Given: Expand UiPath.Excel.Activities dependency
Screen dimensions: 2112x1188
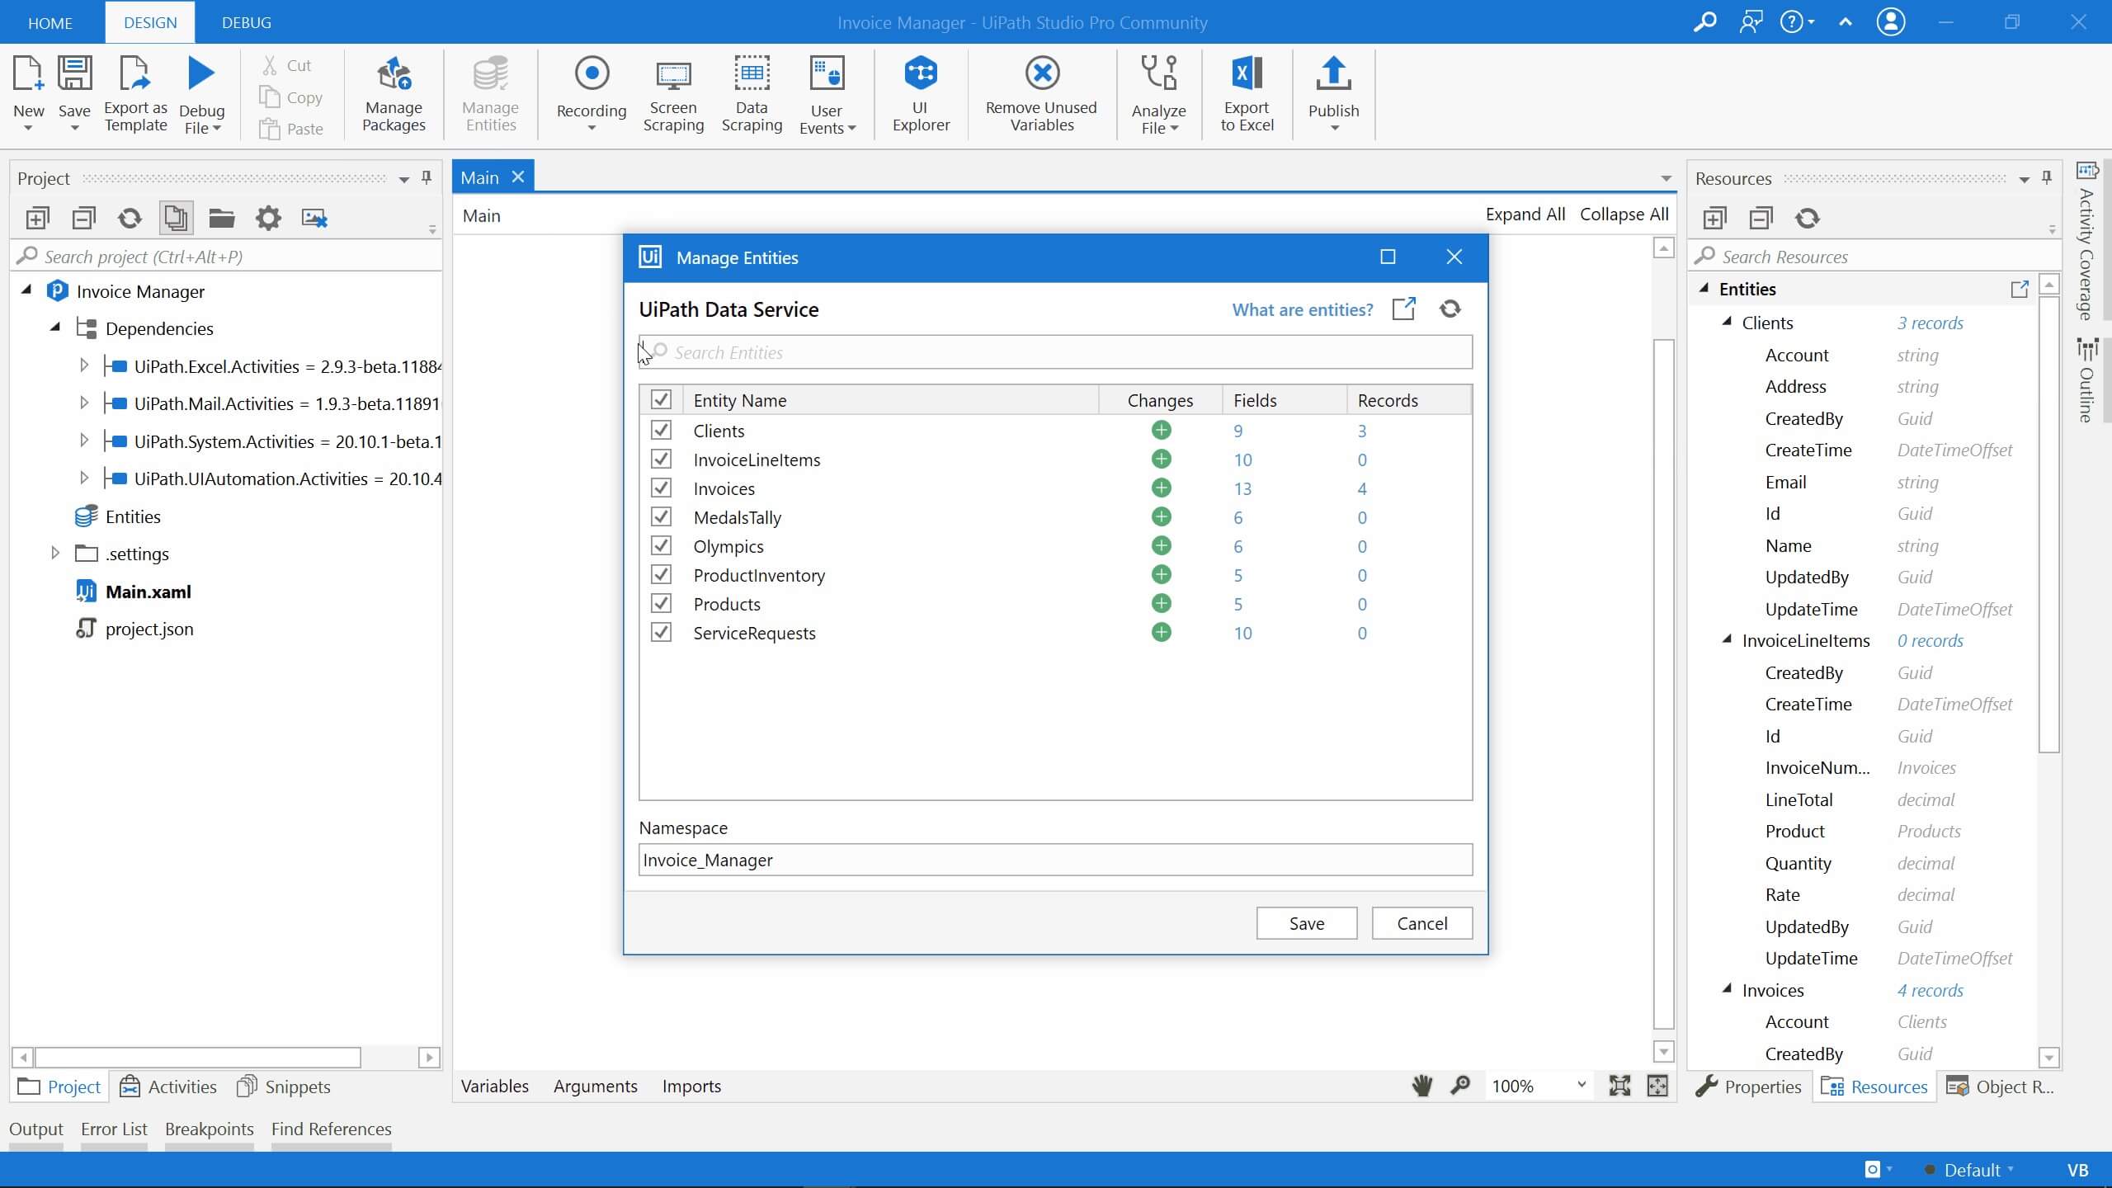Looking at the screenshot, I should coord(83,365).
